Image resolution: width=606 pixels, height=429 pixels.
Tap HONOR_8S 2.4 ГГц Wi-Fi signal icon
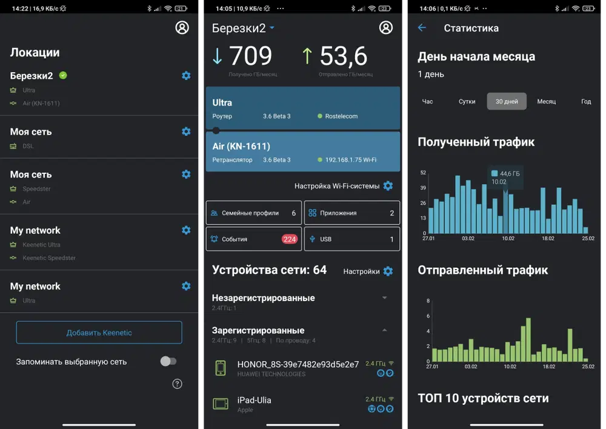[x=391, y=364]
